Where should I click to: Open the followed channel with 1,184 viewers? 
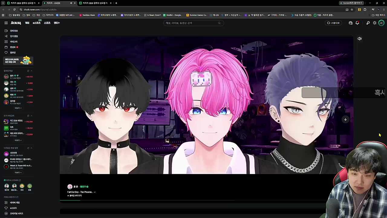pos(18,102)
